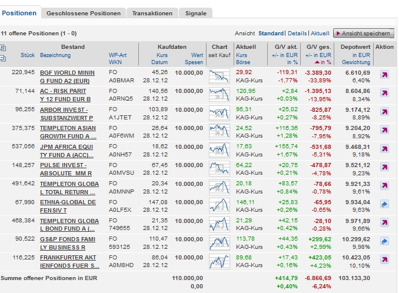Sort by Stück column header
Viewport: 399px width, 293px height.
(28, 55)
